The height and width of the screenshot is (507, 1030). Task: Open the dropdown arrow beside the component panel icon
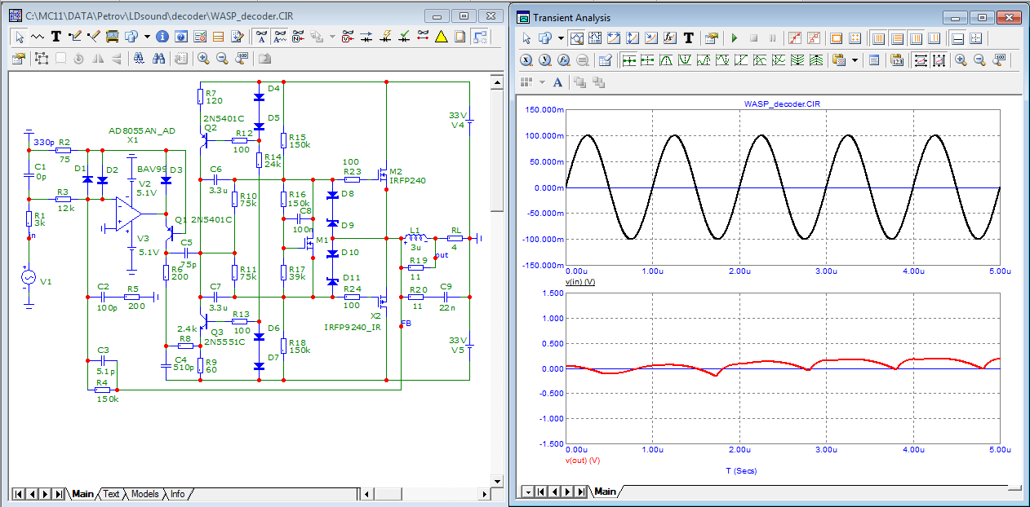(147, 36)
